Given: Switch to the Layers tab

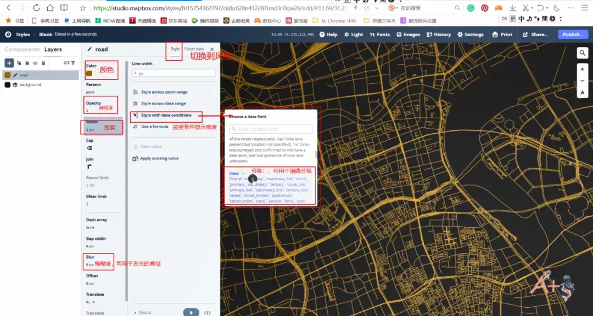Looking at the screenshot, I should (53, 49).
